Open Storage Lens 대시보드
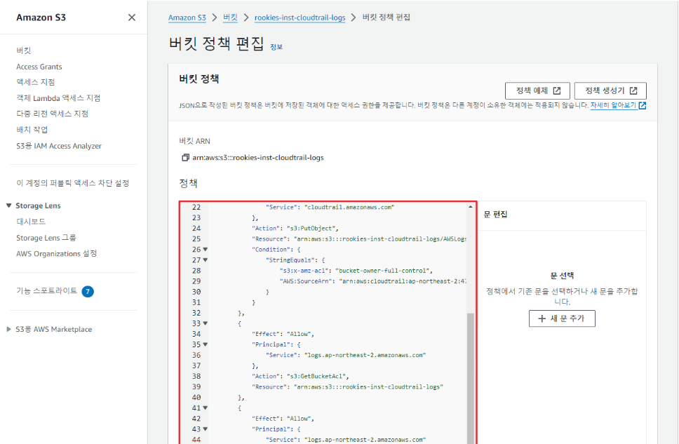 (31, 222)
